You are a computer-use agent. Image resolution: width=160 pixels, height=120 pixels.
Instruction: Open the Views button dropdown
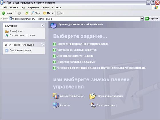click(x=60, y=13)
